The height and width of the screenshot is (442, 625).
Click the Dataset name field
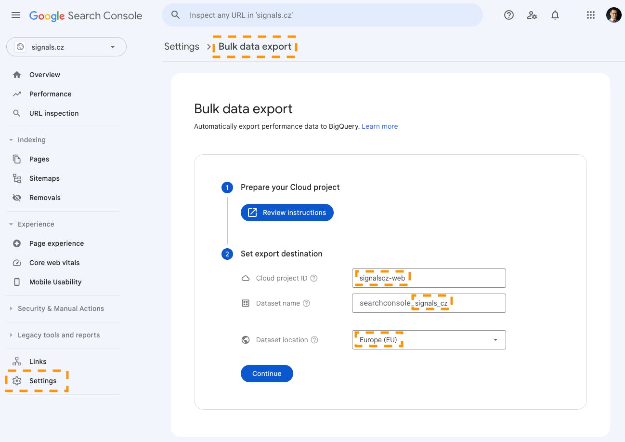point(429,303)
